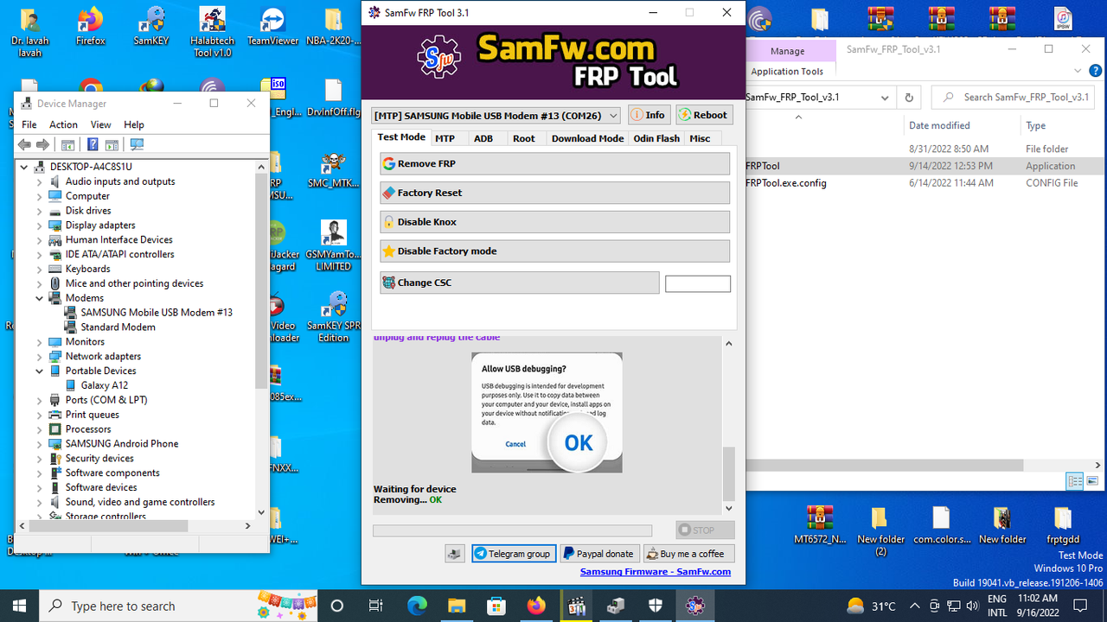Open the Halabtech Tool v1.0 desktop icon
The image size is (1107, 622).
(x=213, y=32)
